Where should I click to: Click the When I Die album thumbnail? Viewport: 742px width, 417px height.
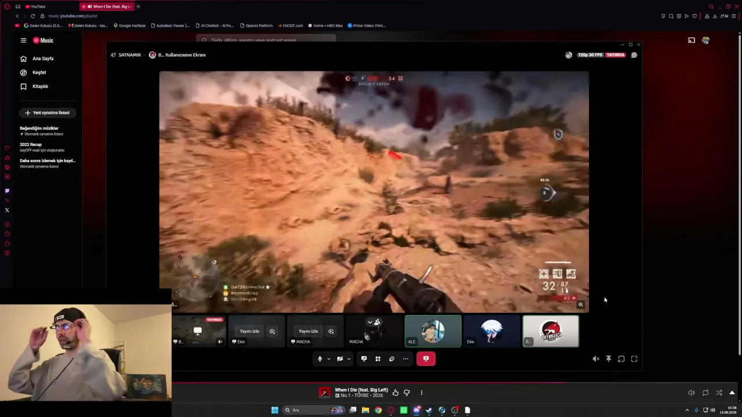point(325,393)
